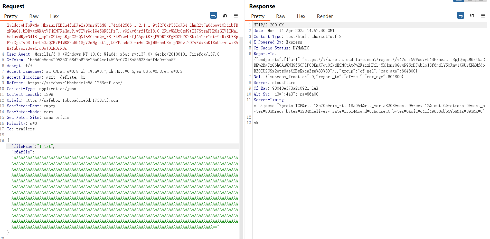This screenshot has width=490, height=239.
Task: Click the Server: cloudflare line
Action: pyautogui.click(x=274, y=82)
